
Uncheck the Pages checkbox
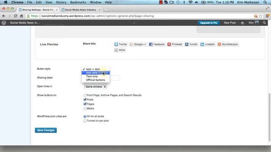pos(85,104)
